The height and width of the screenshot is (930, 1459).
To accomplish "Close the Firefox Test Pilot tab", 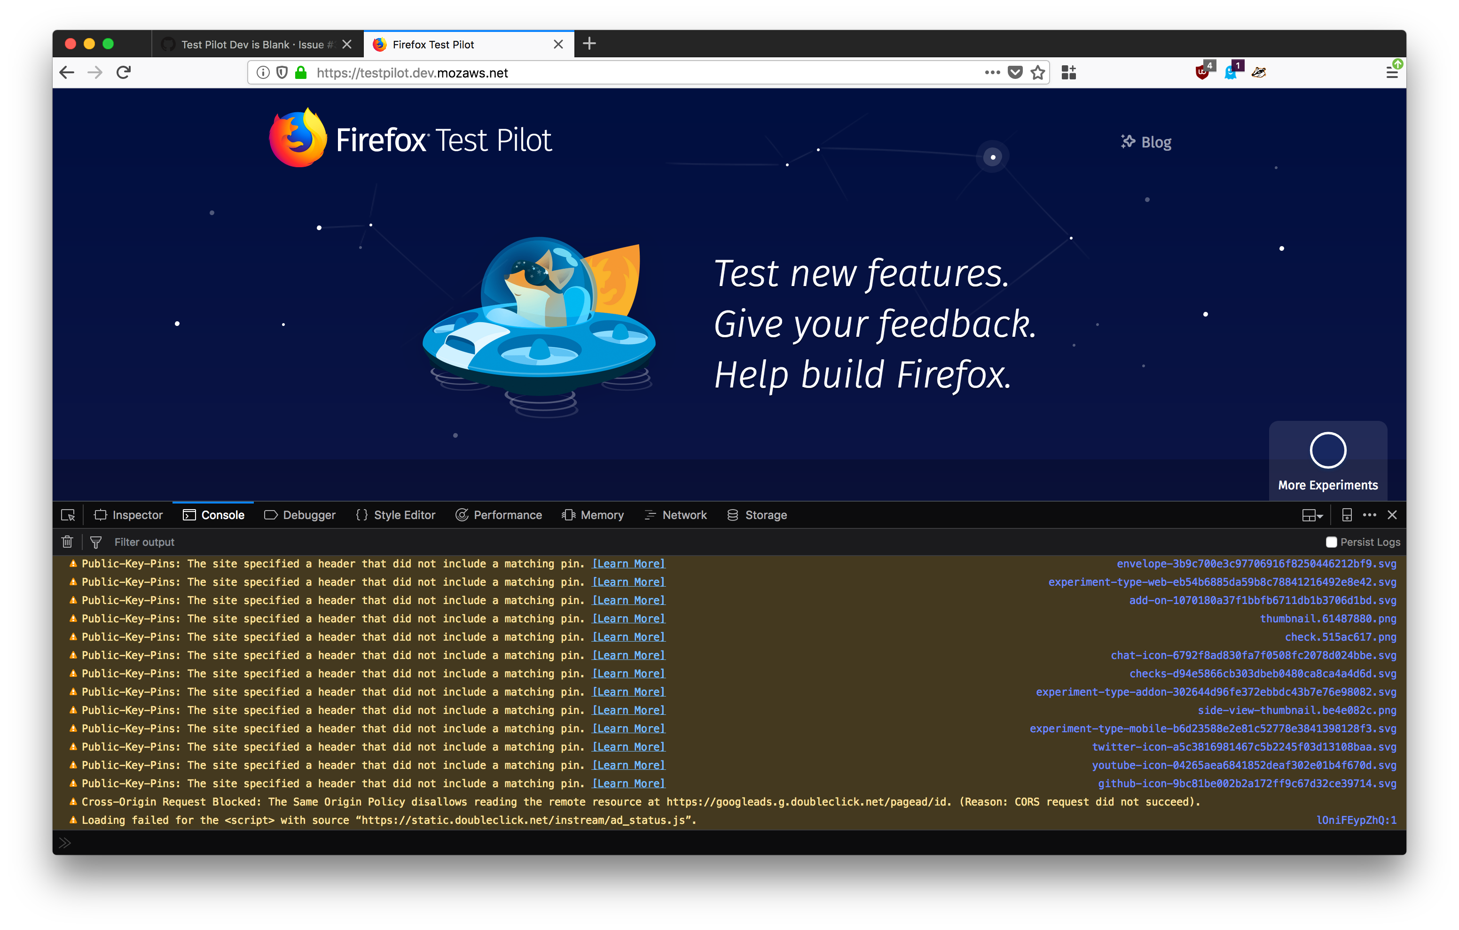I will tap(558, 44).
